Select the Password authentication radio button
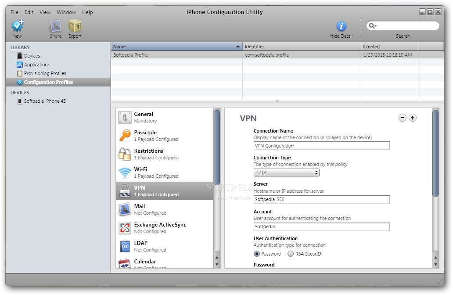Viewport: 453px width, 295px height. pyautogui.click(x=256, y=254)
